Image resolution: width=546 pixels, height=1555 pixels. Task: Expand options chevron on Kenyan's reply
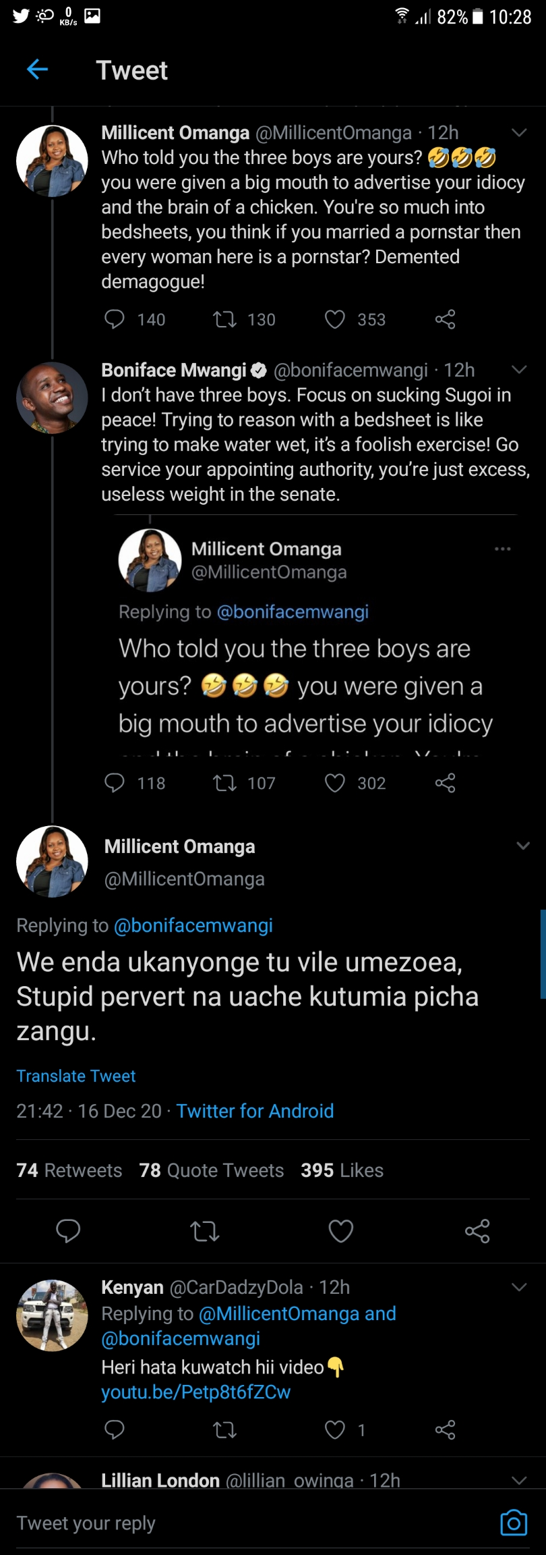518,1287
